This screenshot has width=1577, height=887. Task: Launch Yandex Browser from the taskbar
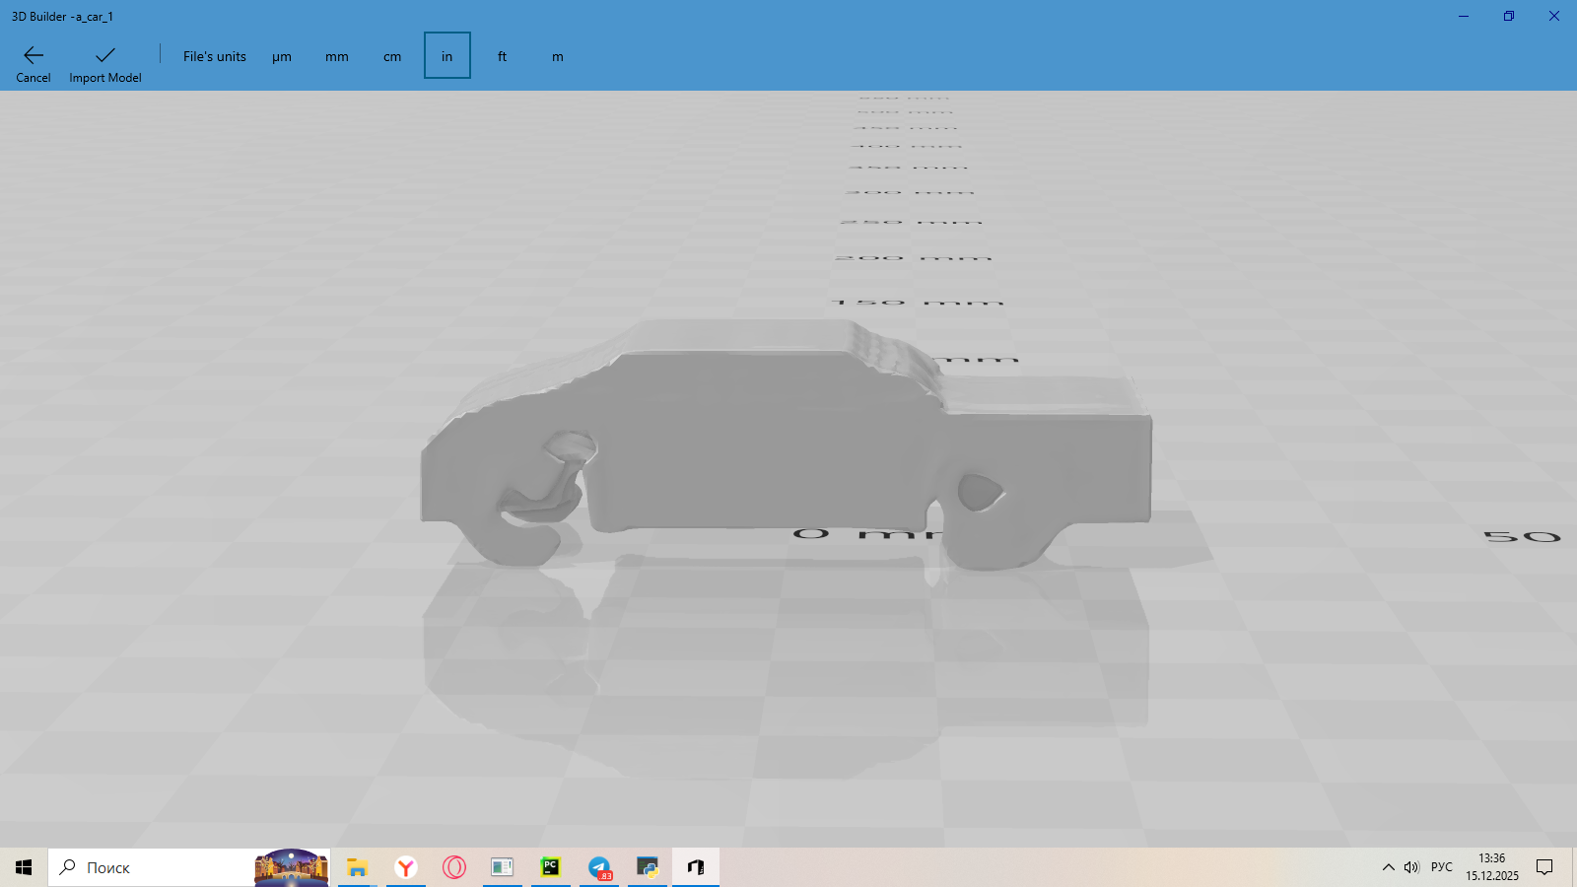405,867
